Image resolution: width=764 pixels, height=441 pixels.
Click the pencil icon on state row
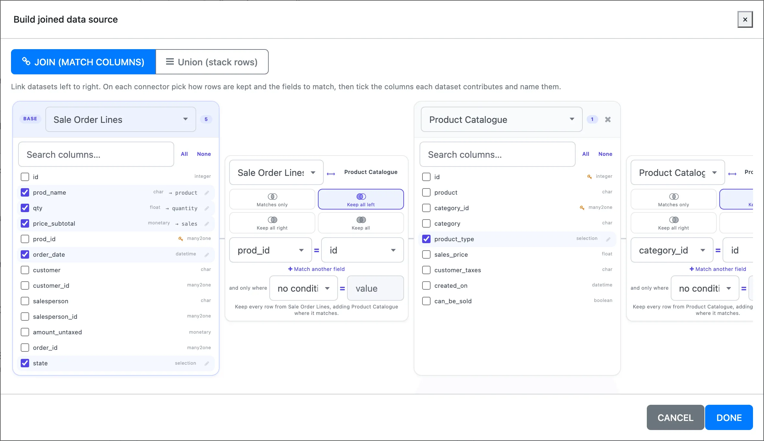point(207,363)
